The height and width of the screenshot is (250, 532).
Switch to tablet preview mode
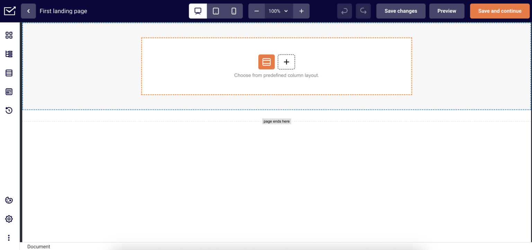[215, 11]
